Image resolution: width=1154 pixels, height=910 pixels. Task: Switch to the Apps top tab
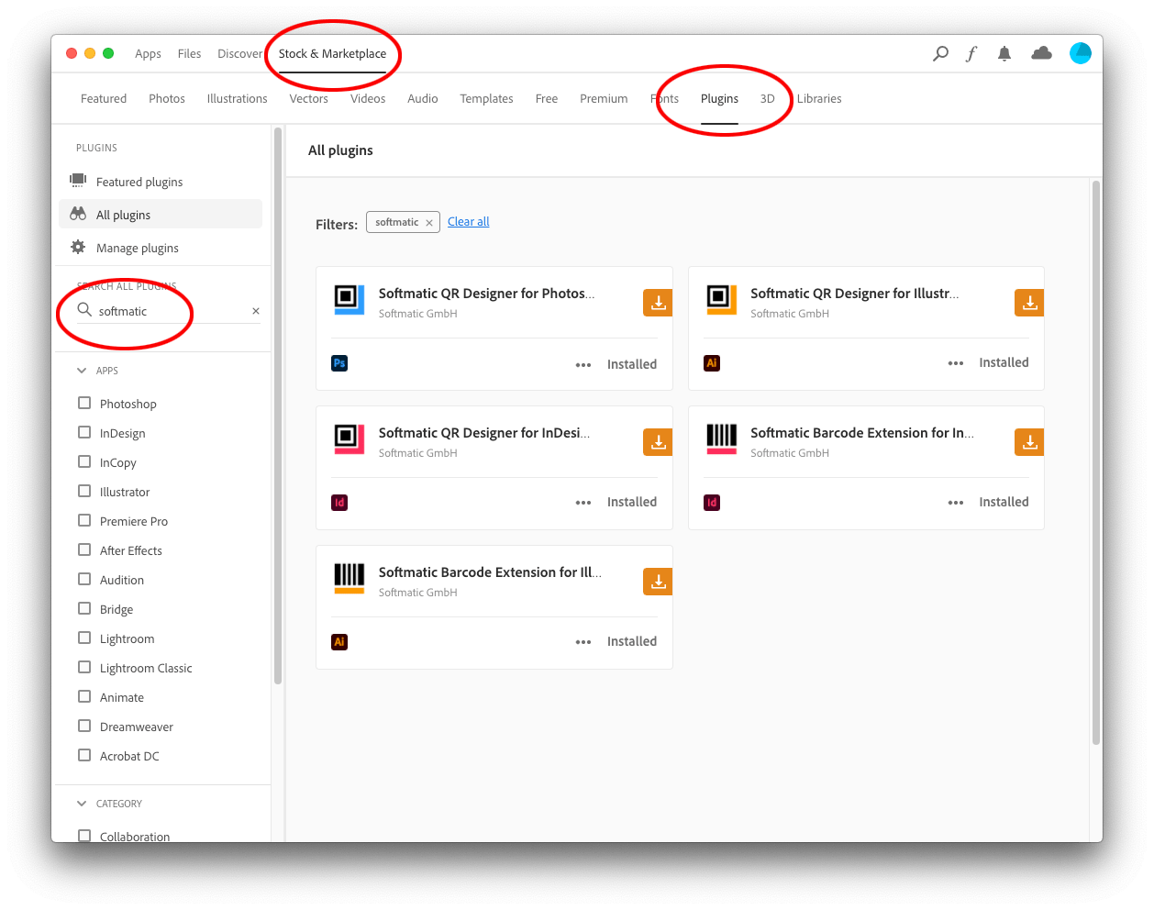pos(148,54)
